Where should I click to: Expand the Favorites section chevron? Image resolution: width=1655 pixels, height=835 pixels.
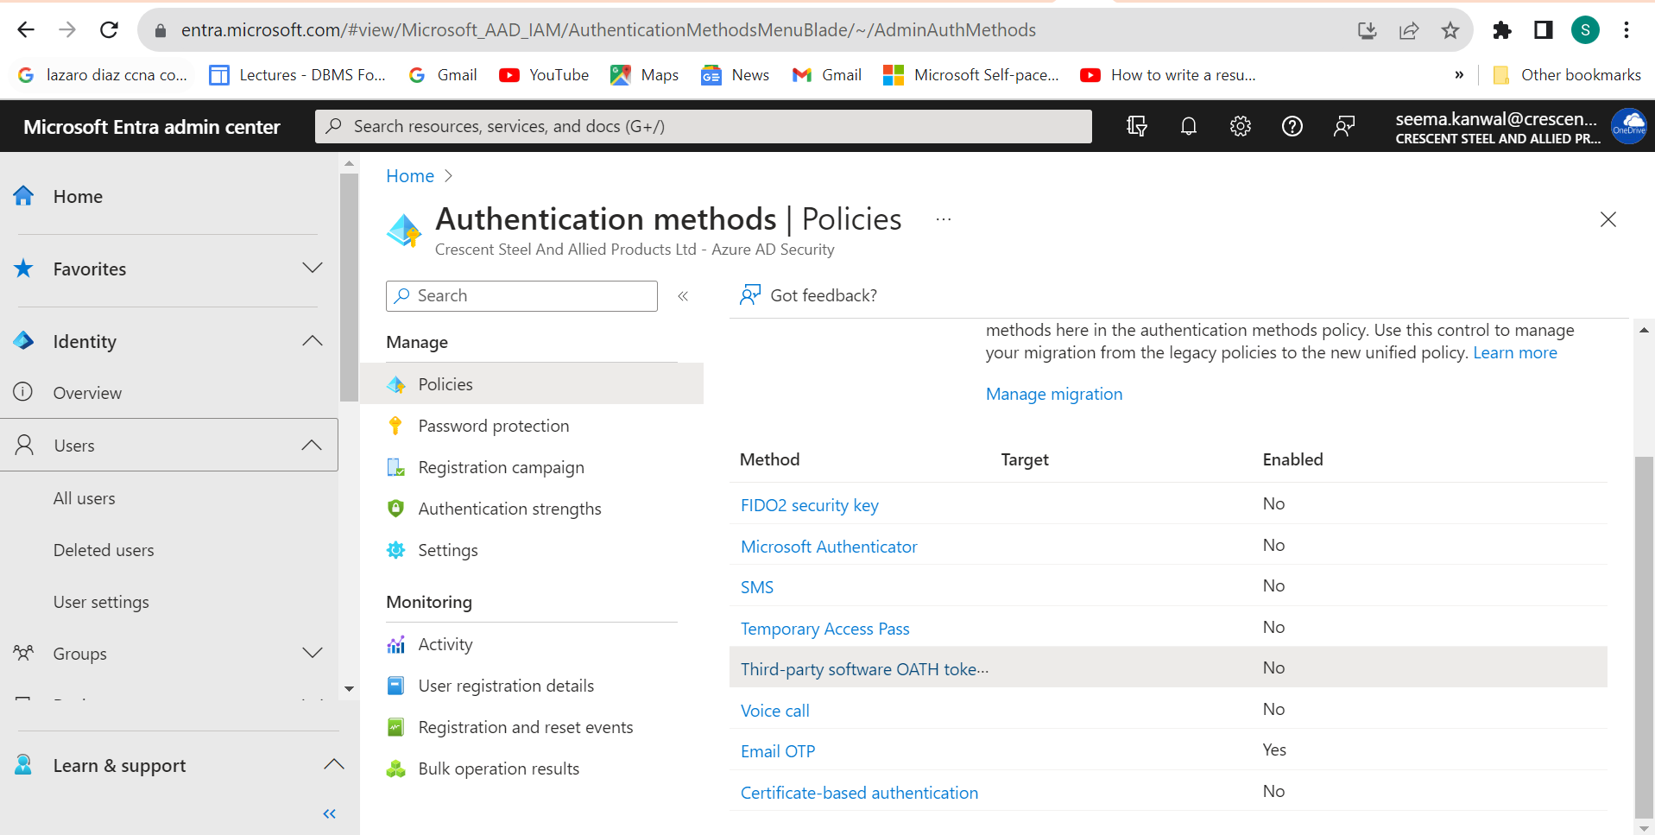pos(313,268)
